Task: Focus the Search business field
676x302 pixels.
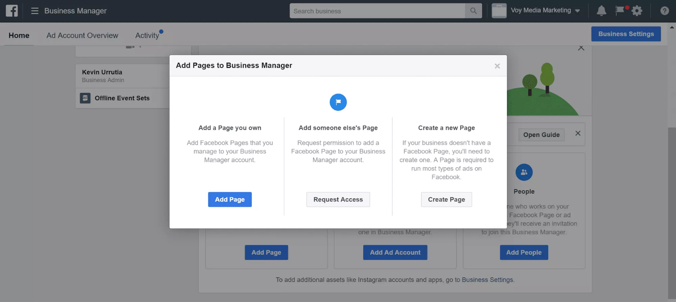Action: (377, 11)
